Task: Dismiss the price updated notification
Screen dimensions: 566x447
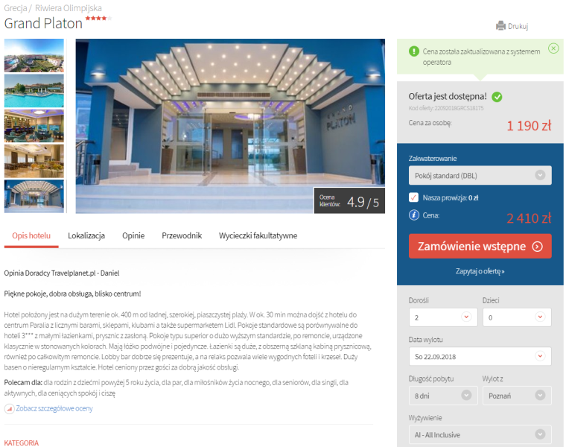Action: click(x=553, y=48)
